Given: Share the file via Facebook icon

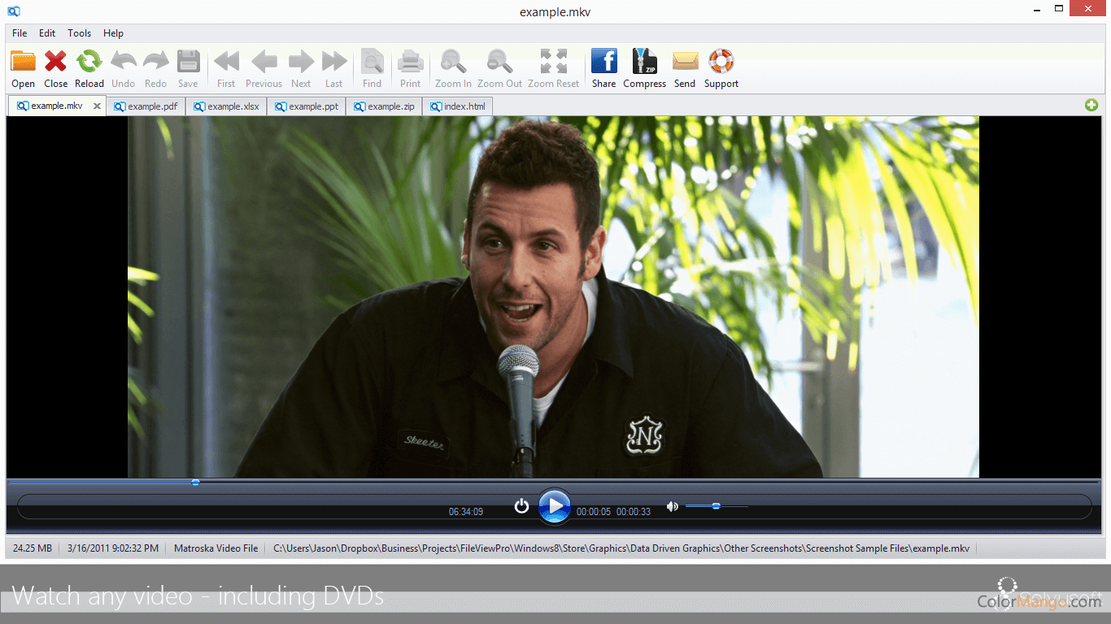Looking at the screenshot, I should pos(603,63).
